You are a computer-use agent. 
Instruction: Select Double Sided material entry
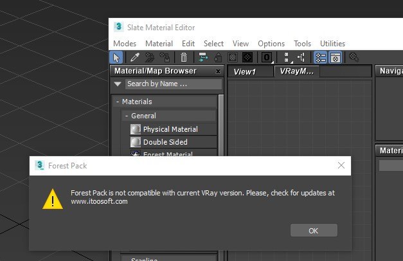click(174, 142)
